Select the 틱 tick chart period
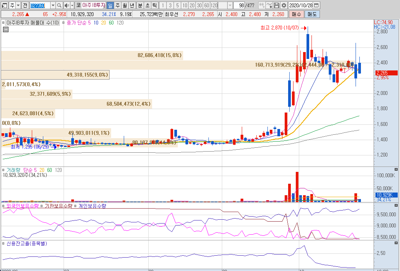Image resolution: width=400 pixels, height=271 pixels. (x=154, y=5)
